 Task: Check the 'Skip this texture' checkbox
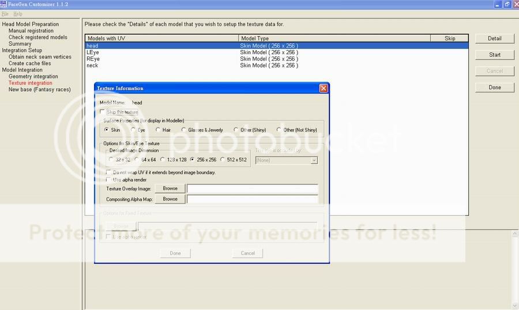(x=103, y=112)
